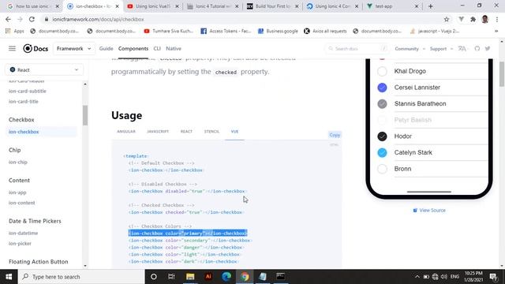Open the Components nav item
This screenshot has height=284, width=505.
(x=133, y=49)
